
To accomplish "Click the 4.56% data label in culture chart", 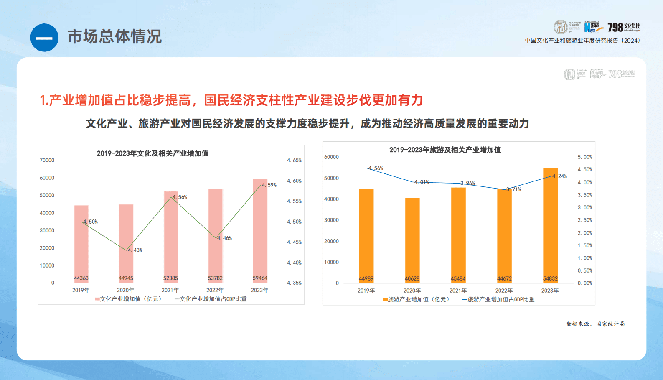I will (x=180, y=197).
